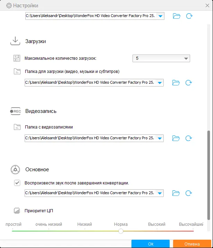Click reset arrow beside topmost path field
The height and width of the screenshot is (248, 213).
tap(189, 16)
